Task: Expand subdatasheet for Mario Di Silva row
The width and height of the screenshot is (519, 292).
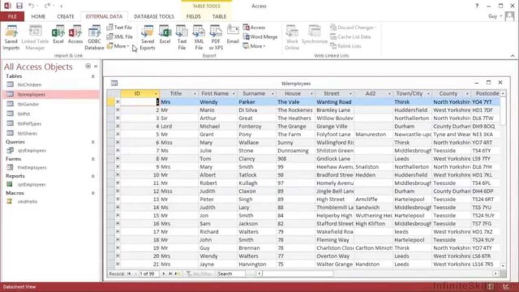Action: tap(117, 110)
